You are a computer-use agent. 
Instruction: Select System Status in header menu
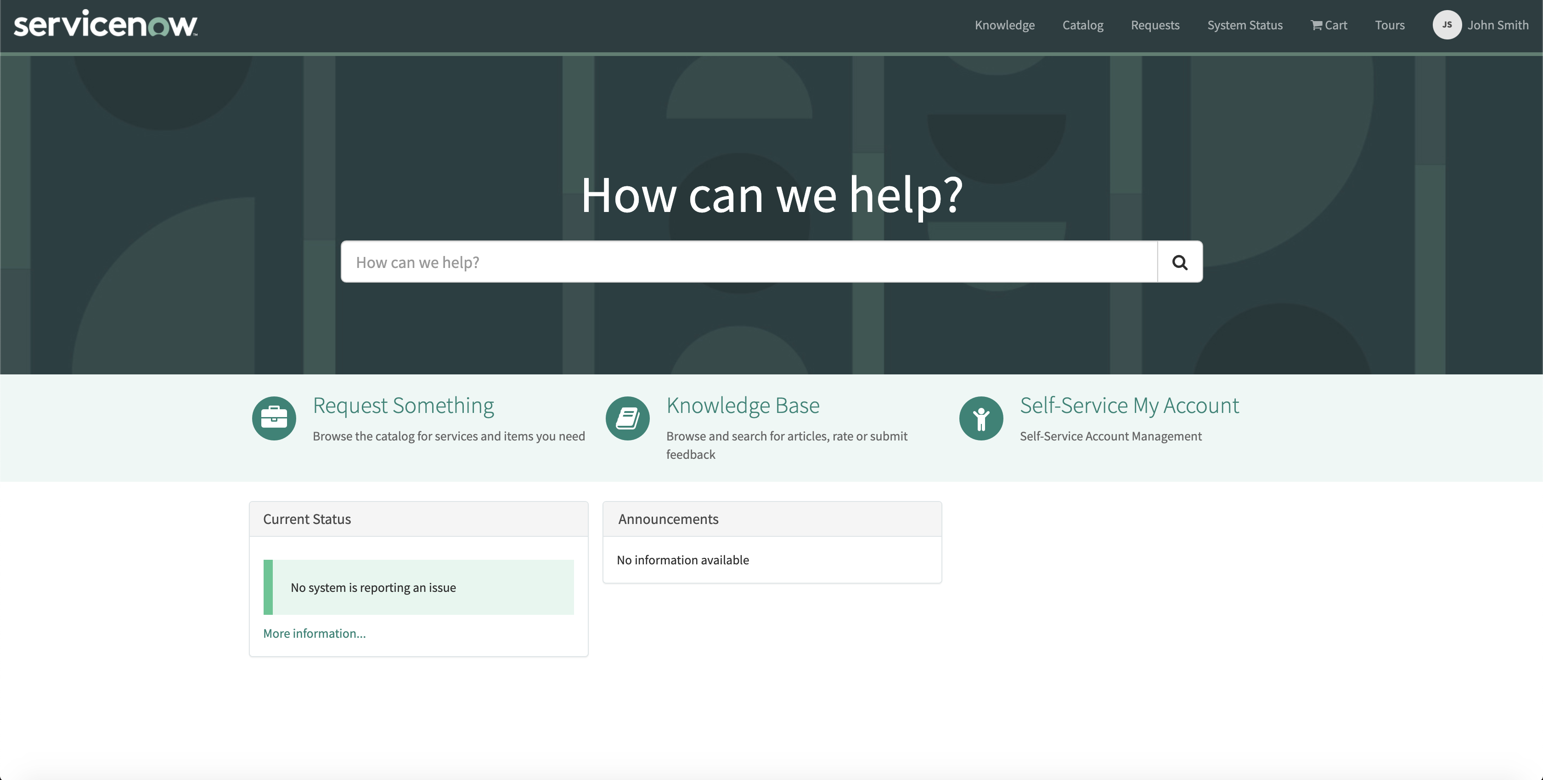(1245, 25)
